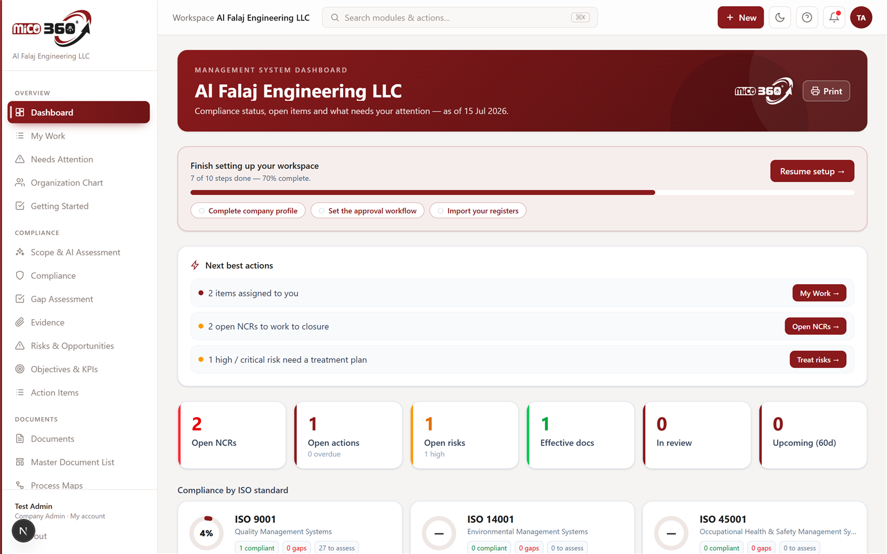Click the Scope & AI Assessment sparkle icon
Viewport: 887px width, 554px height.
[x=20, y=252]
